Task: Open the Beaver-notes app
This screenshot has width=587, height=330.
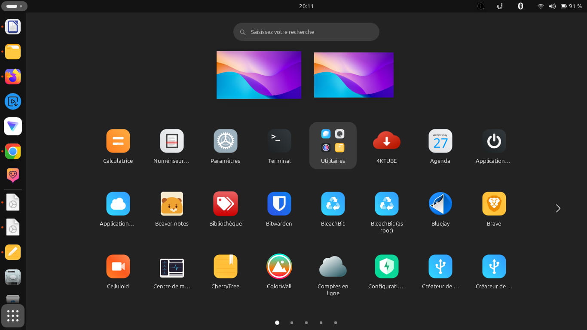Action: point(172,204)
